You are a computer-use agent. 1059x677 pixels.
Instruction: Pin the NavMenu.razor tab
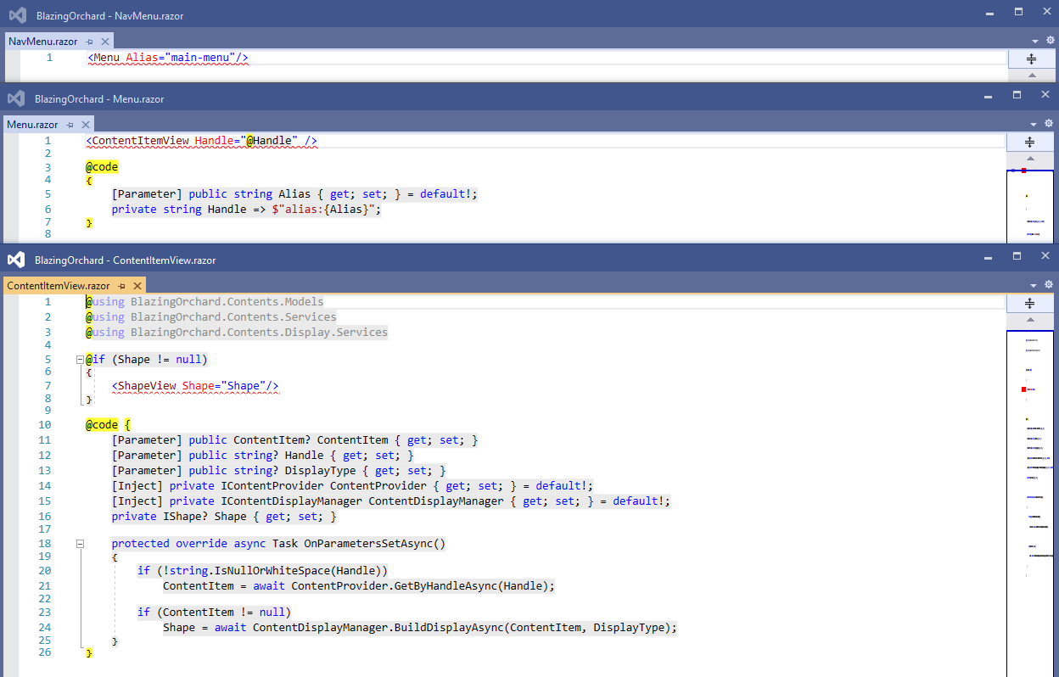(x=90, y=41)
